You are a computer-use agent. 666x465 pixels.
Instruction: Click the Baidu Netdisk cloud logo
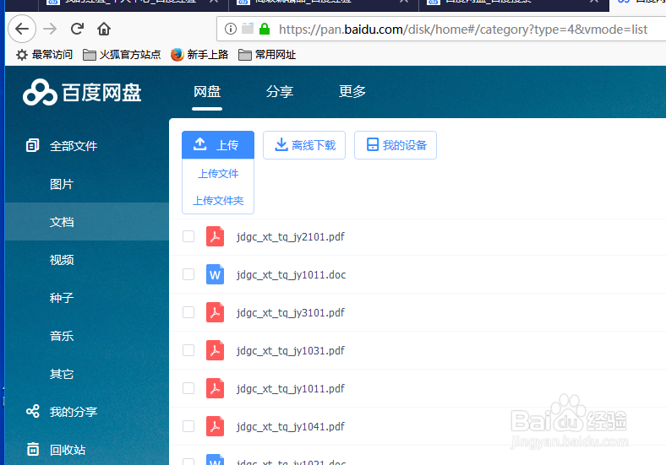[x=40, y=92]
